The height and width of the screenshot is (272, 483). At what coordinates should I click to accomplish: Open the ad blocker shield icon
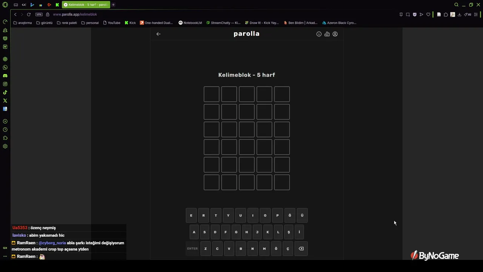click(415, 14)
